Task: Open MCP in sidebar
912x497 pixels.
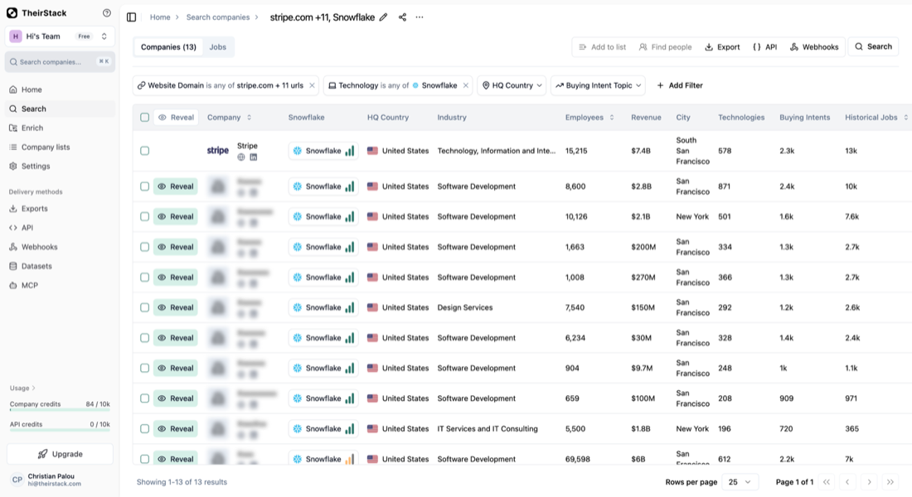Action: coord(29,286)
